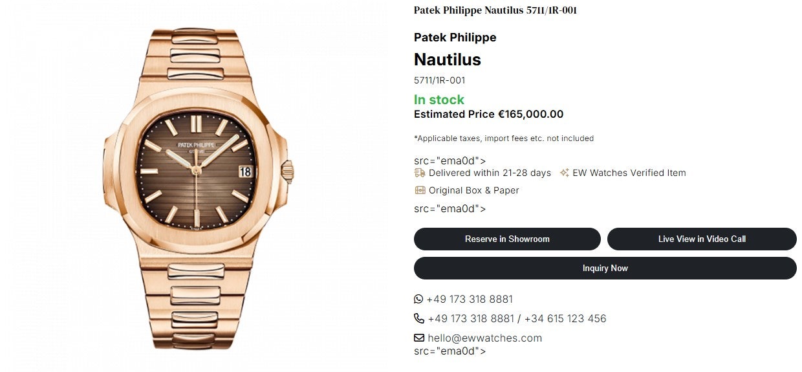Click the Original Box & Paper icon
The height and width of the screenshot is (372, 802).
420,190
